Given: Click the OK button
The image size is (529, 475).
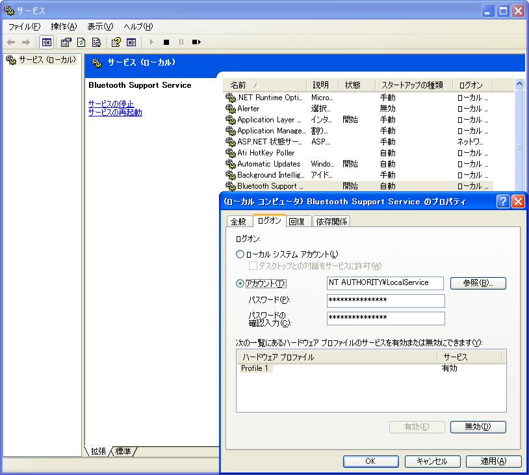Looking at the screenshot, I should pos(371,461).
